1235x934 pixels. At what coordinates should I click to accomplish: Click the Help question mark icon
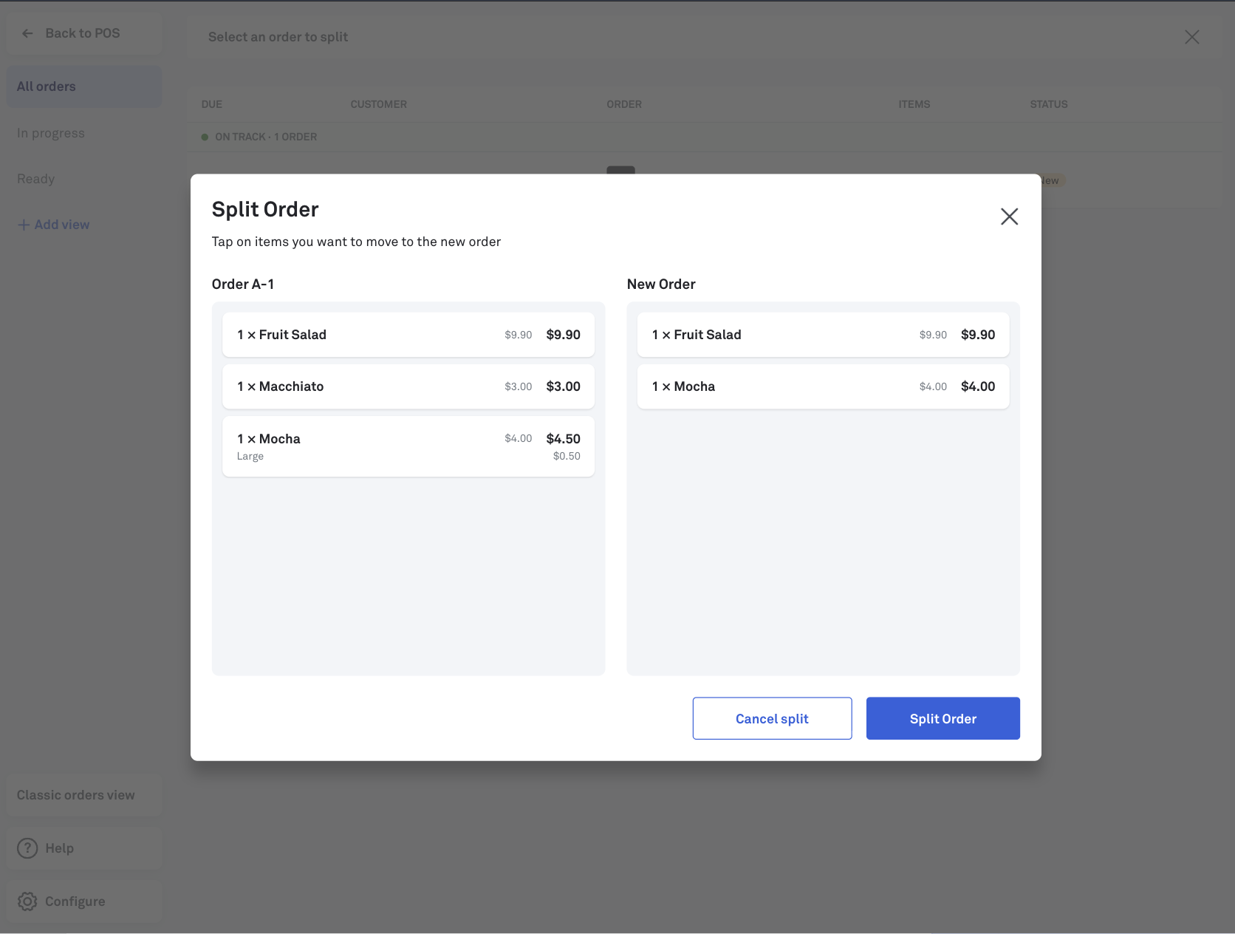27,848
